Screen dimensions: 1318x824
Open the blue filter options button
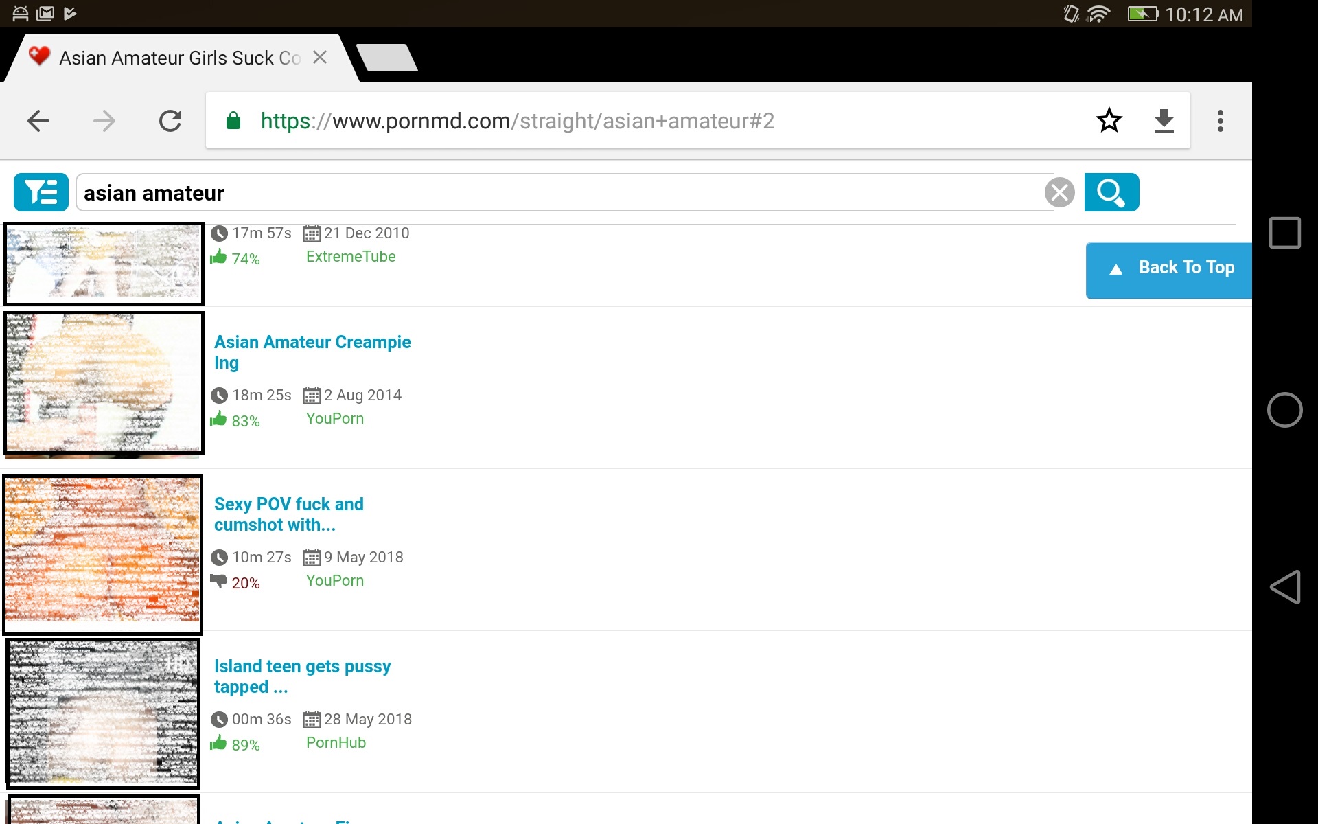41,192
